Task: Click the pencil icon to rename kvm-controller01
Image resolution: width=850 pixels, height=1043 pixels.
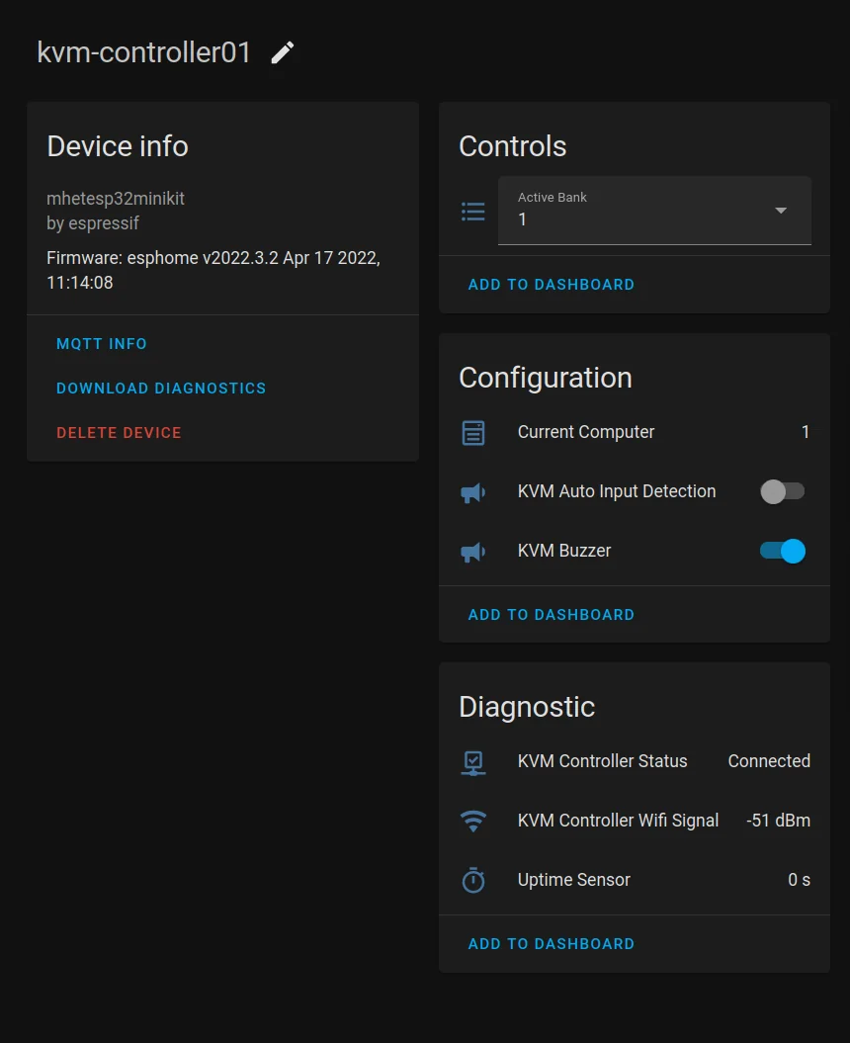Action: pyautogui.click(x=283, y=53)
